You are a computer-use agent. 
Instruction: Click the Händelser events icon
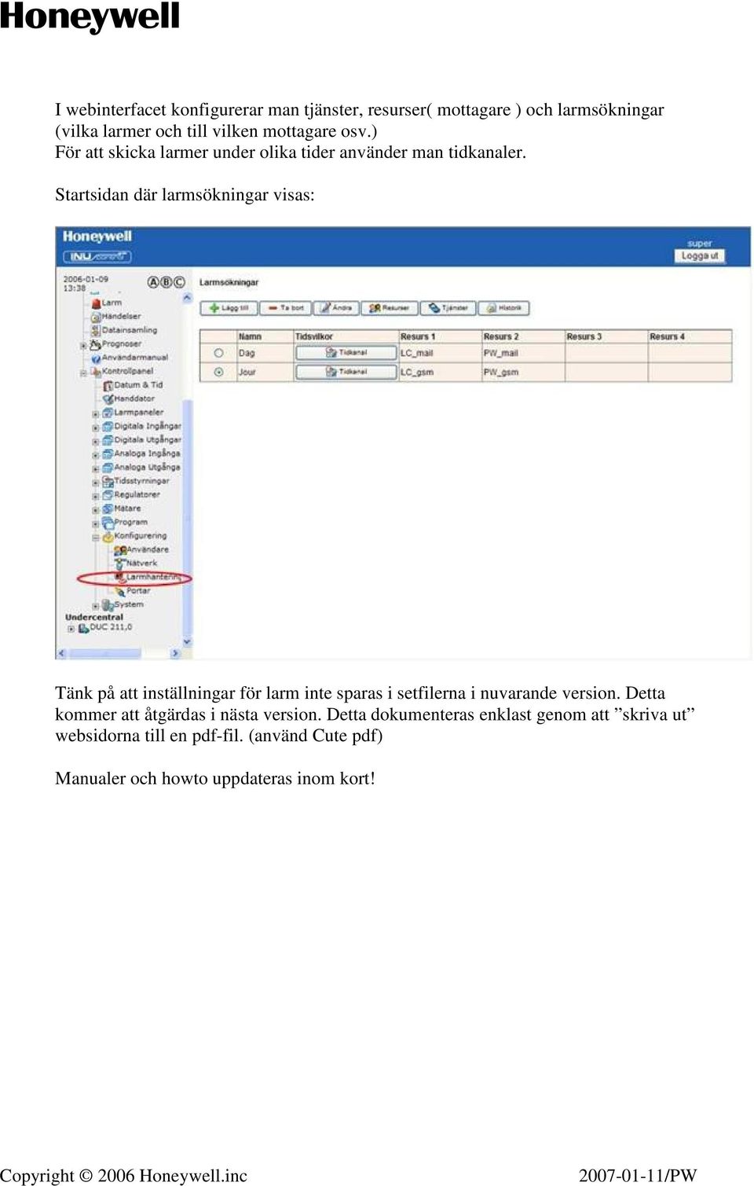click(x=96, y=317)
